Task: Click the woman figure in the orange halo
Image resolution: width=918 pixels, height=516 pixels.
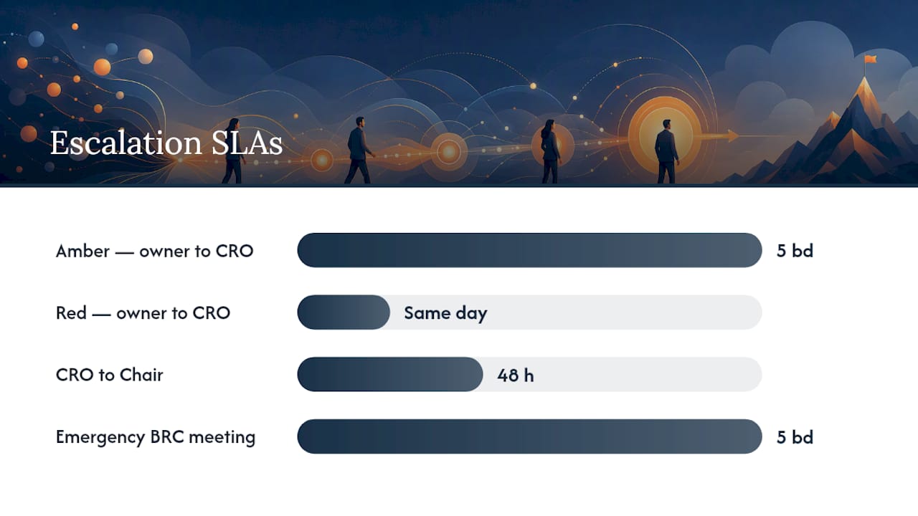Action: (549, 150)
